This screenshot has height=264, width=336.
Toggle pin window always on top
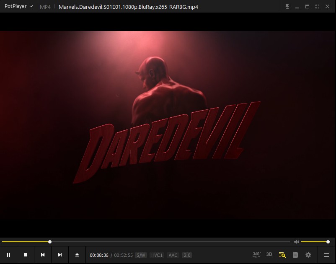click(287, 6)
